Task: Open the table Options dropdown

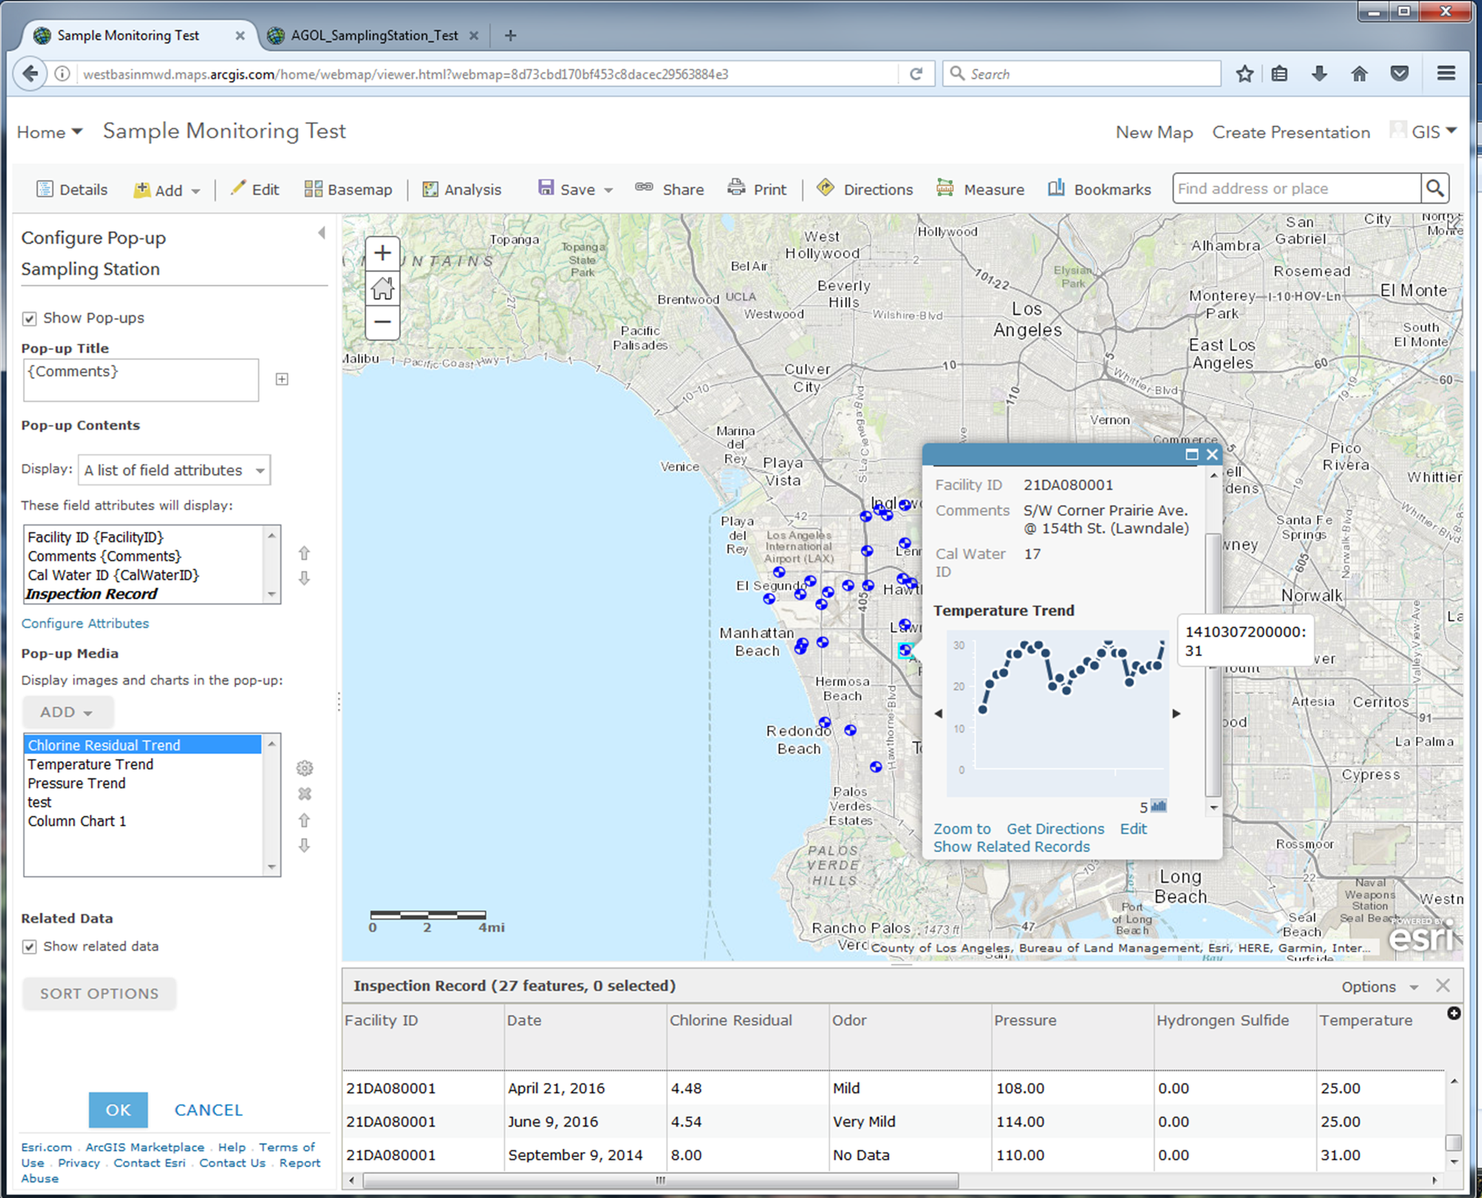Action: [x=1380, y=987]
